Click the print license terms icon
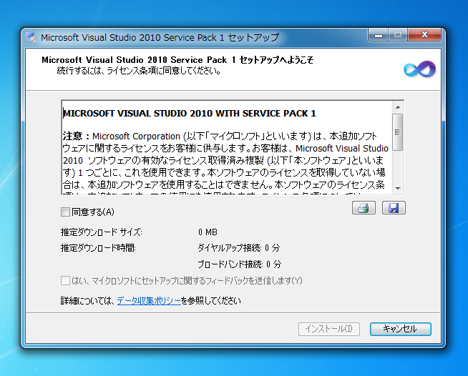Screen dimensions: 468x376 point(364,208)
